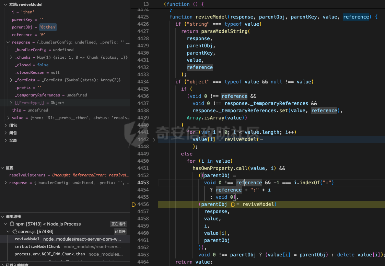Click the breakpoint marker at line 4456 gutter
This screenshot has height=266, width=385.
(134, 205)
